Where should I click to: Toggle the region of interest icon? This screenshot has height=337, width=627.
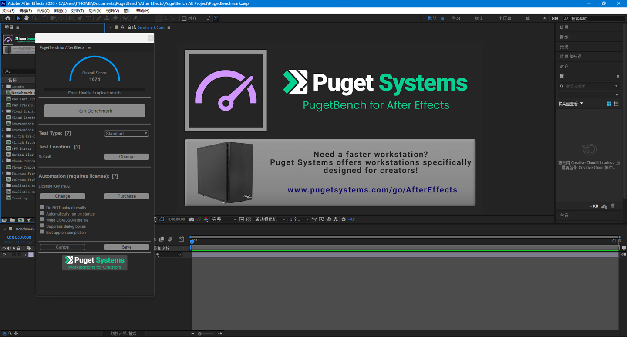(x=242, y=219)
